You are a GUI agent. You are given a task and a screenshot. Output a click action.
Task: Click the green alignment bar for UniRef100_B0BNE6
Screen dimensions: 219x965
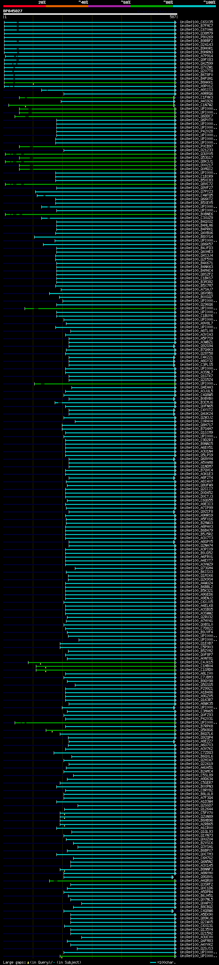pyautogui.click(x=90, y=214)
